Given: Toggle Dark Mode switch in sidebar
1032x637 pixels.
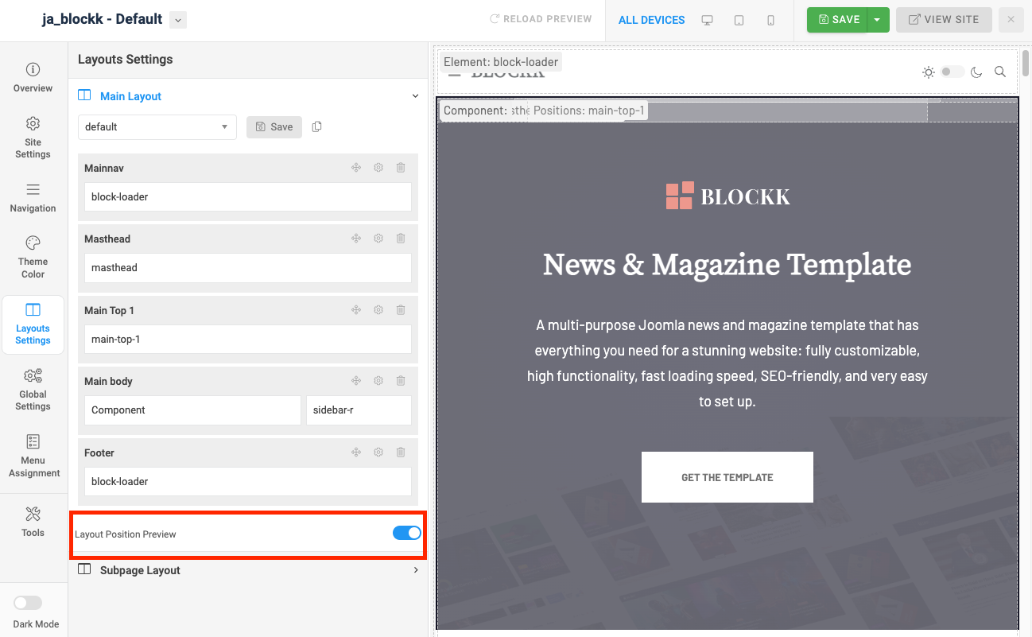Looking at the screenshot, I should [28, 603].
